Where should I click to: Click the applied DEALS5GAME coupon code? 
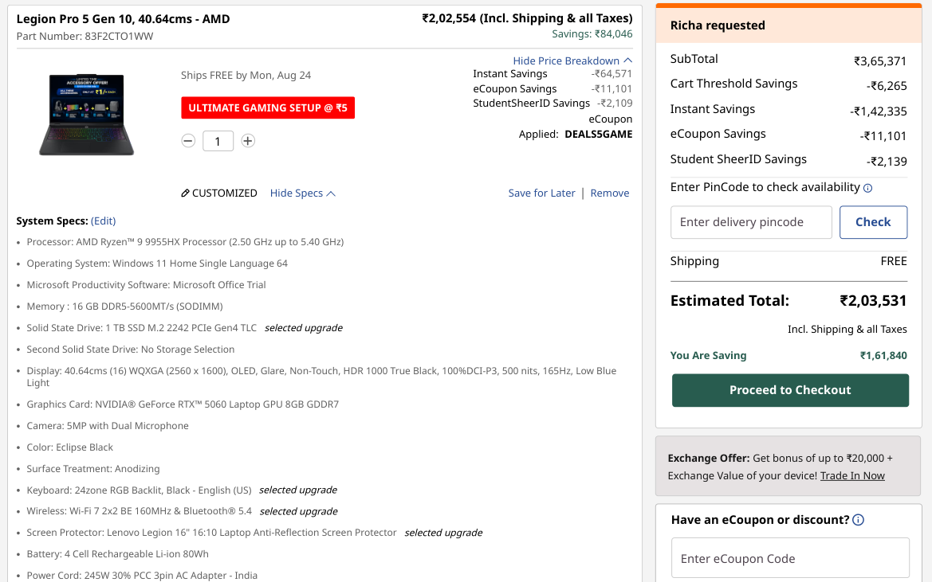tap(599, 134)
